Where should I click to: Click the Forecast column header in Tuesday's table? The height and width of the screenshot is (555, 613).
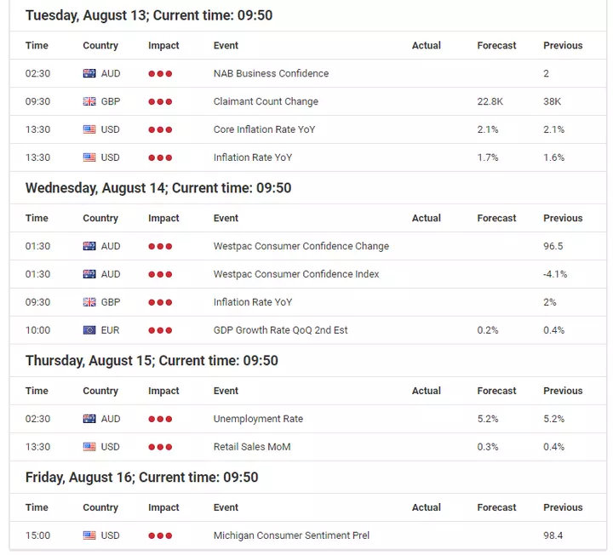tap(496, 45)
